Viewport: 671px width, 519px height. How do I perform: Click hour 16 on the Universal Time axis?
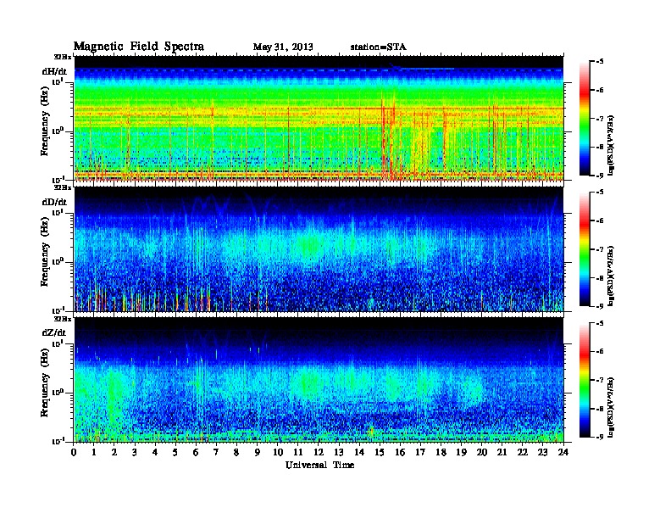pyautogui.click(x=400, y=452)
